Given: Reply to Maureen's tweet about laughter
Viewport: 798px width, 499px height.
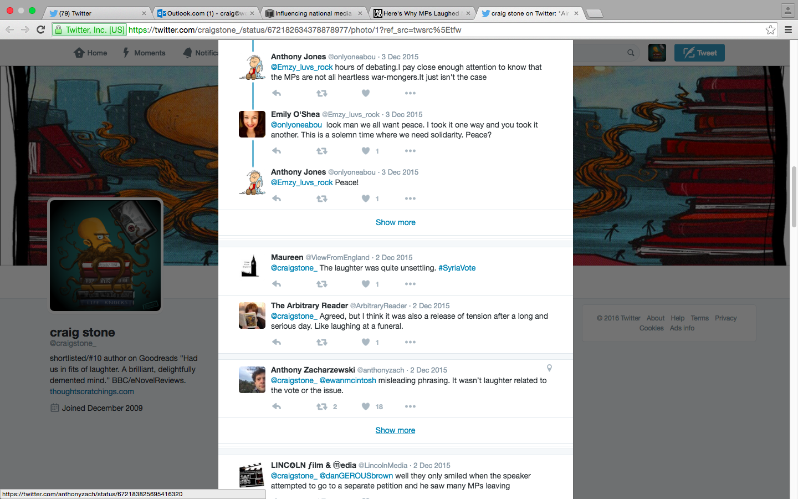Looking at the screenshot, I should click(x=277, y=284).
